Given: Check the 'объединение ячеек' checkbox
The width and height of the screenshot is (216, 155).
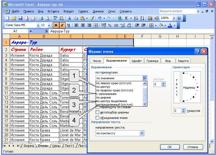Looking at the screenshot, I should click(97, 118).
